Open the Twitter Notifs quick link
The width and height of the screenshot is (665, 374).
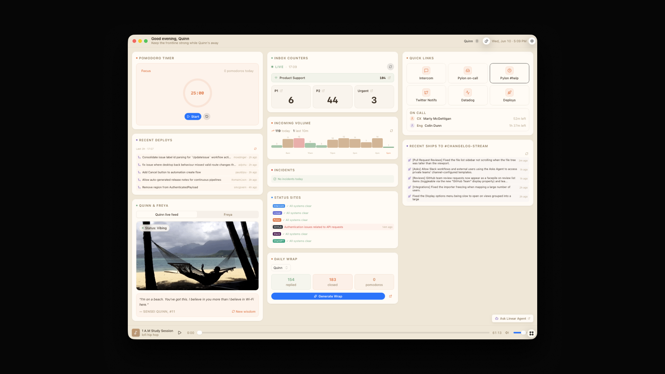tap(426, 95)
